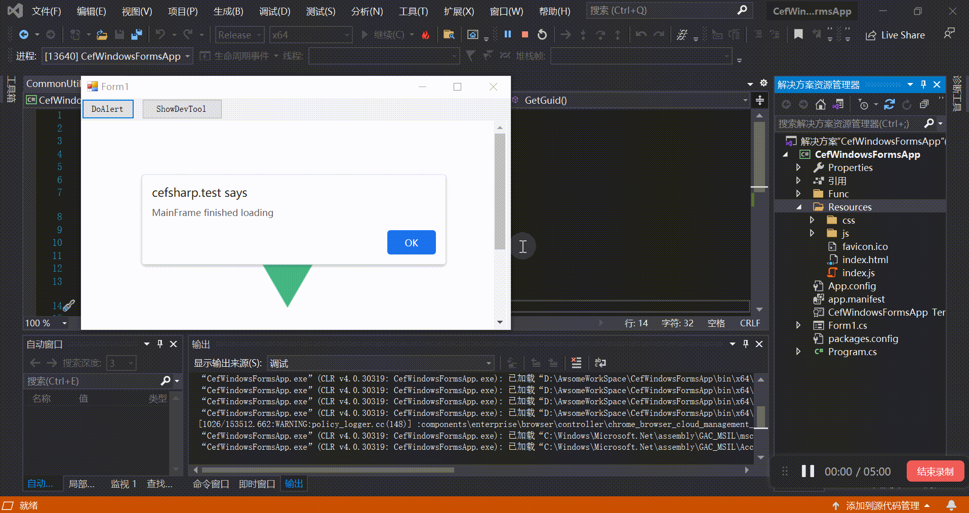Pause execution with Break All icon
969x513 pixels.
pos(508,34)
